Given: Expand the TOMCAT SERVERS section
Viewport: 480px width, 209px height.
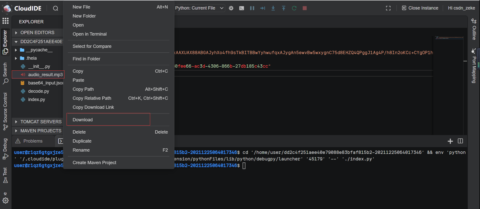Looking at the screenshot, I should [x=41, y=122].
